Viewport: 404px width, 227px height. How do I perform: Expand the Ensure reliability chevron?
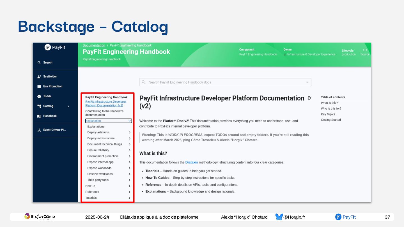tap(130, 150)
